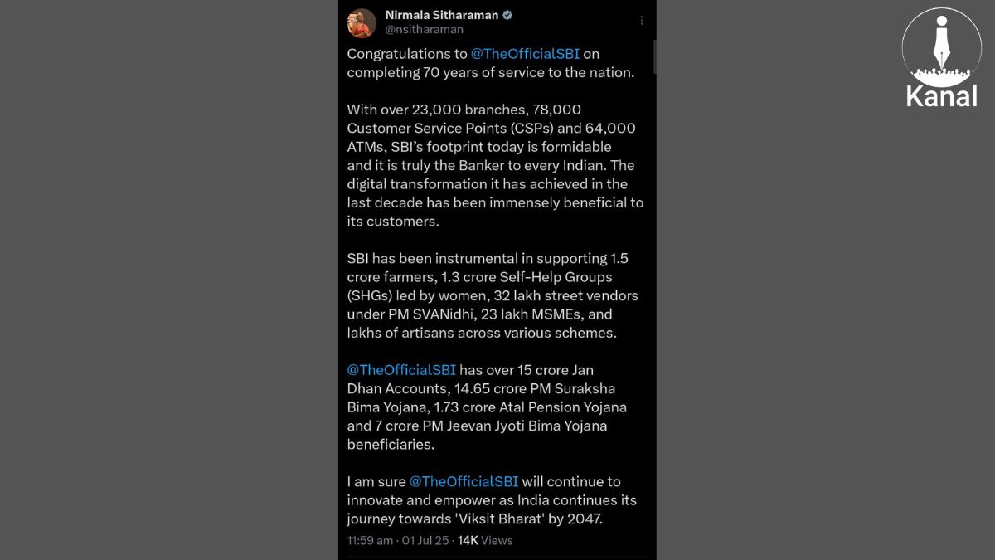Viewport: 995px width, 560px height.
Task: Click the Atal Pension Yojana text line
Action: coord(487,407)
